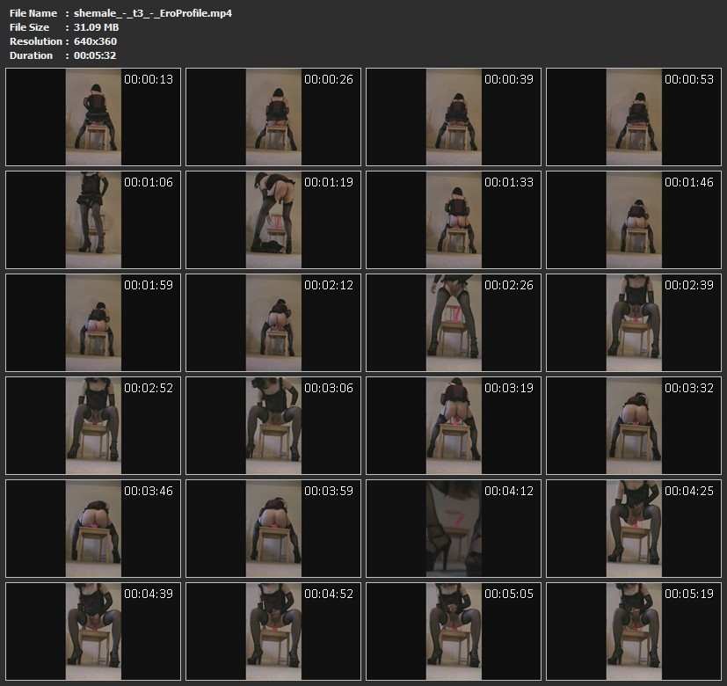Open the frame at 00:03:19
Image resolution: width=727 pixels, height=686 pixels.
point(454,425)
